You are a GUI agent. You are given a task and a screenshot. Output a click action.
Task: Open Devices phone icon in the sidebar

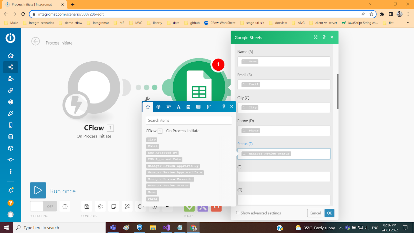pos(11,125)
